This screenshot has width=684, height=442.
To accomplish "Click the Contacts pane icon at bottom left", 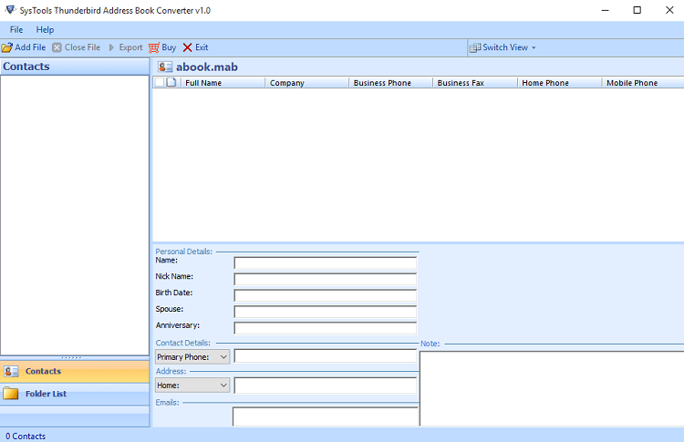I will coord(11,372).
